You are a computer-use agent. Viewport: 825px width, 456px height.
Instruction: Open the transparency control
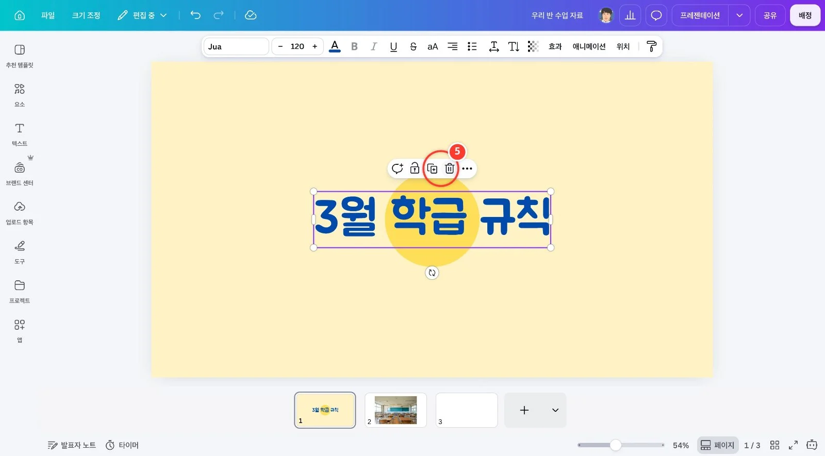[533, 46]
